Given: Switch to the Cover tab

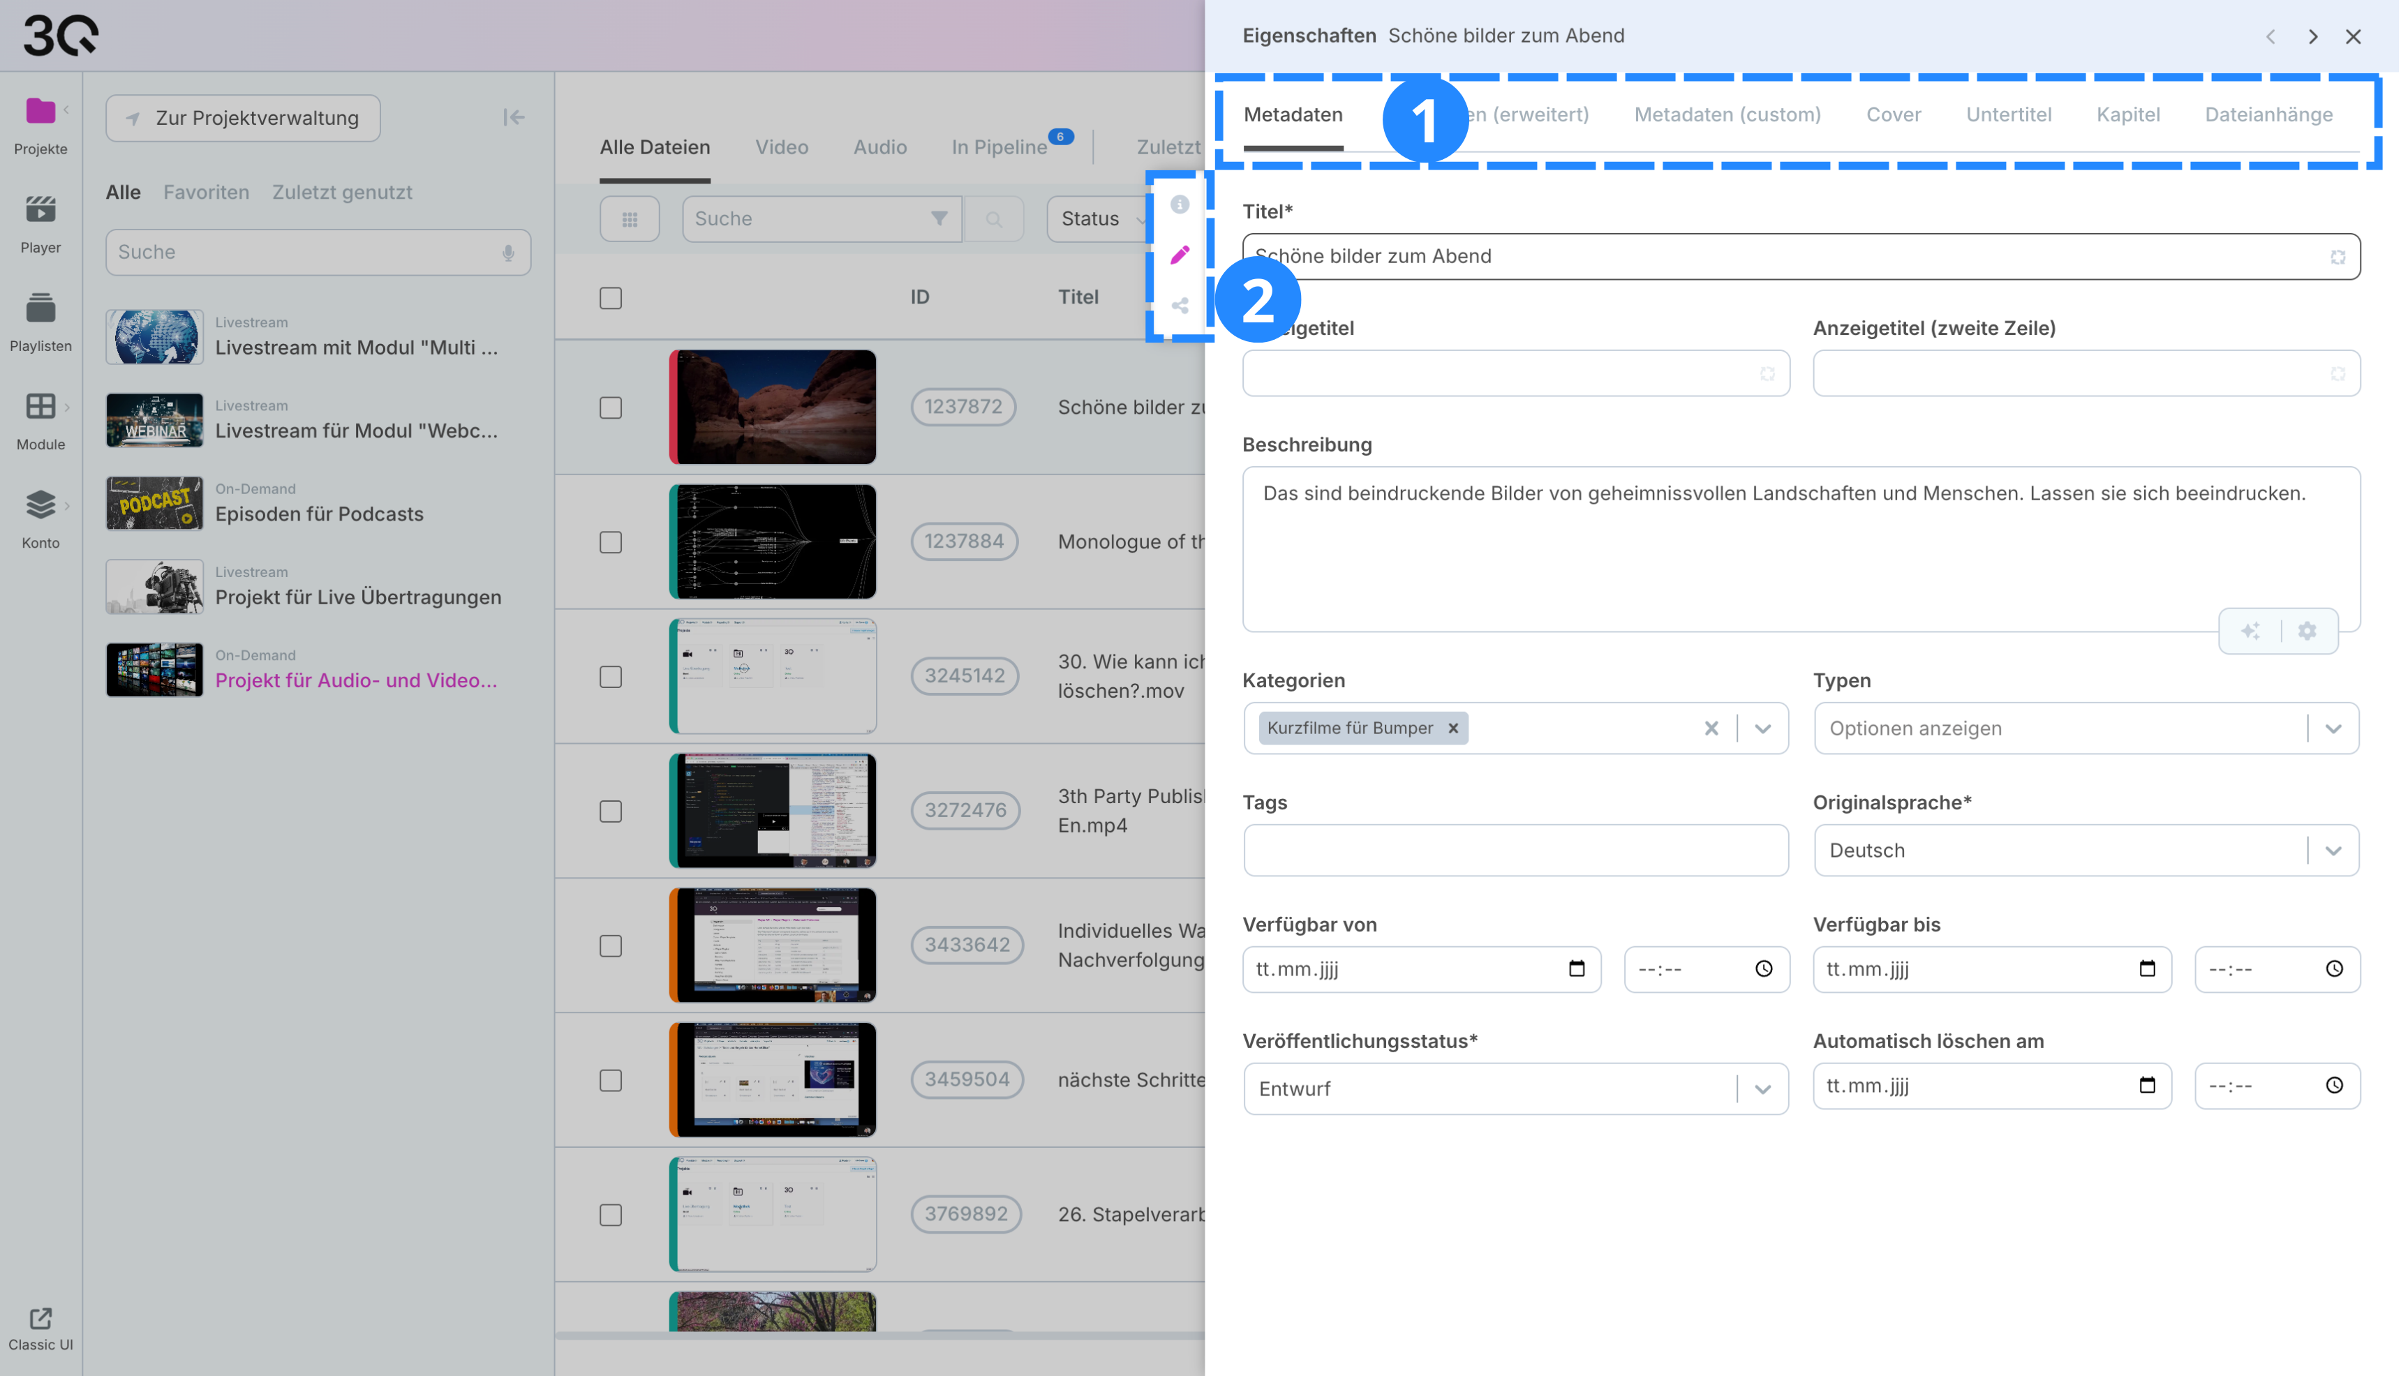Looking at the screenshot, I should pos(1894,114).
